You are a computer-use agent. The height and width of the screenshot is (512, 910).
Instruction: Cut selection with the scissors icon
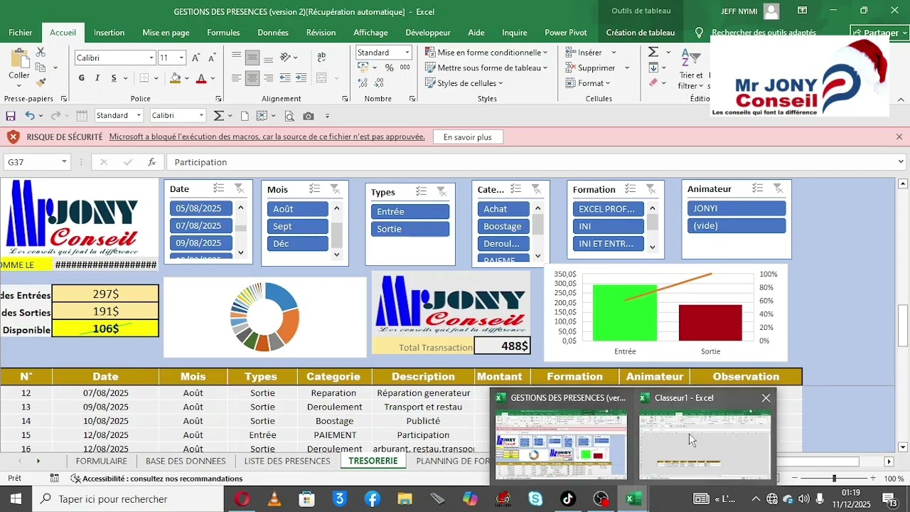41,53
